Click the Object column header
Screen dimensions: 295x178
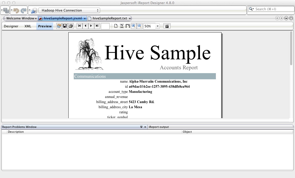pos(237,132)
